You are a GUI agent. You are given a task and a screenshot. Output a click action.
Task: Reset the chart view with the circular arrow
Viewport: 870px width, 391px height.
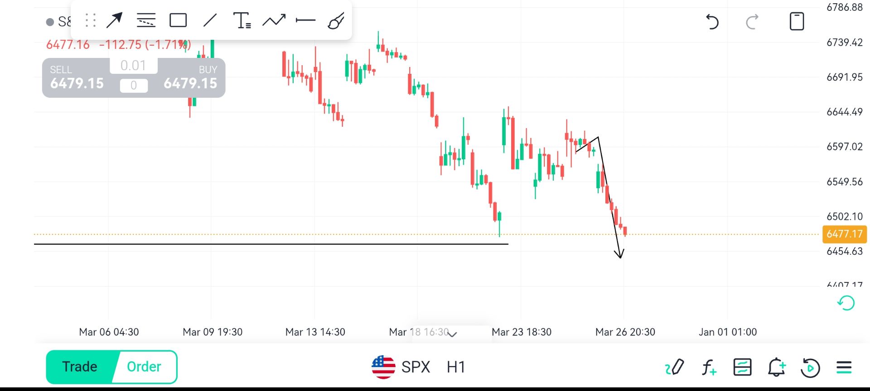point(846,303)
